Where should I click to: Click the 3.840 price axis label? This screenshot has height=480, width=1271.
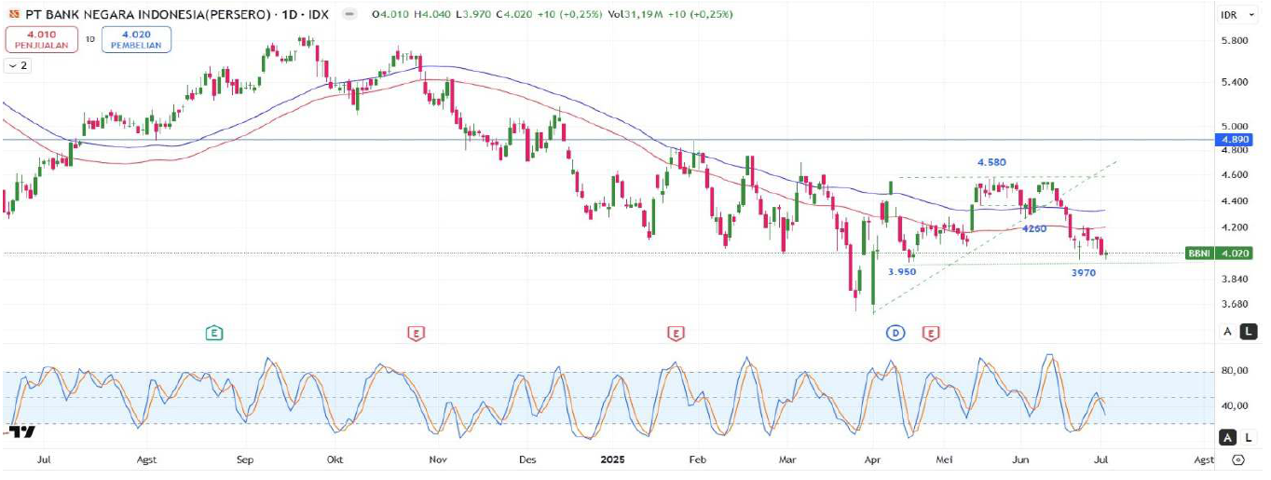point(1235,279)
